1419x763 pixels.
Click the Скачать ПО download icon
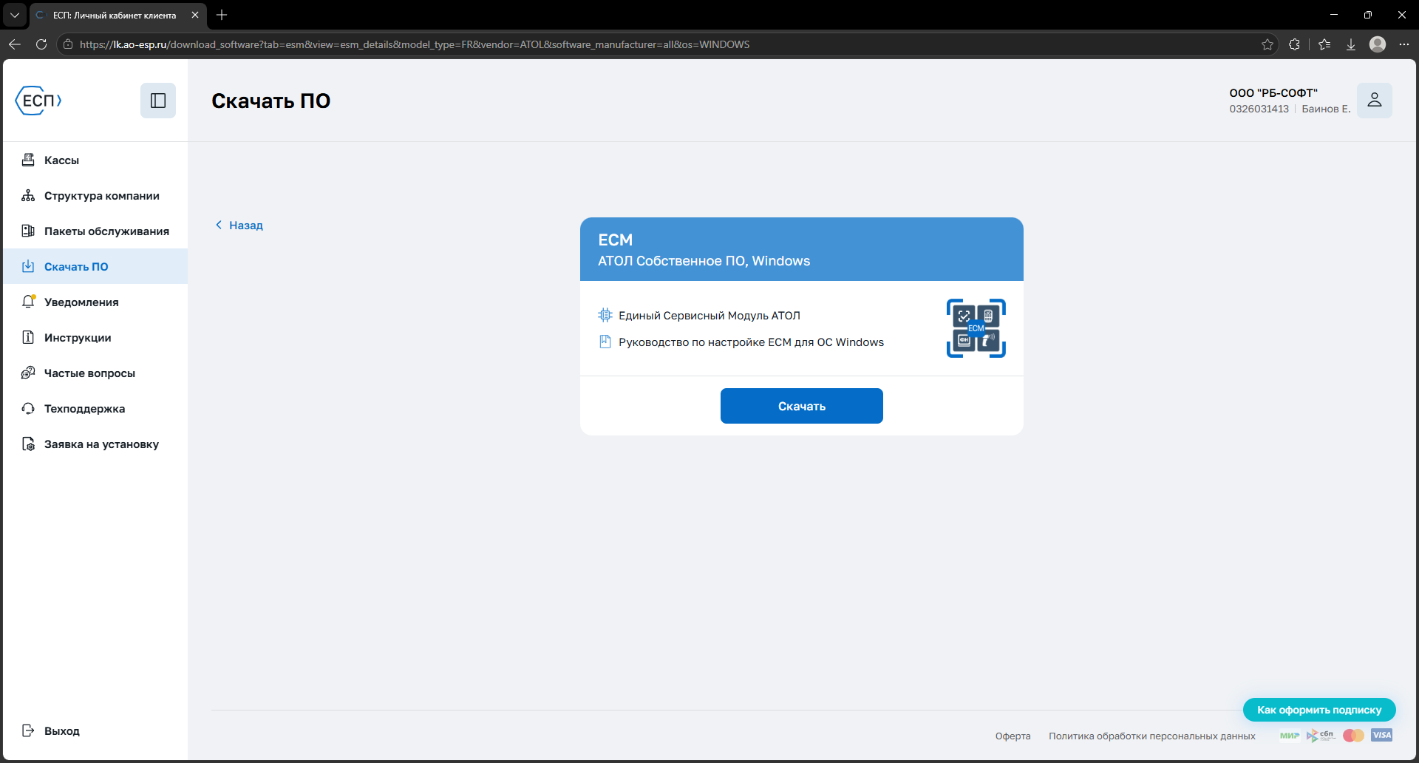[x=28, y=266]
